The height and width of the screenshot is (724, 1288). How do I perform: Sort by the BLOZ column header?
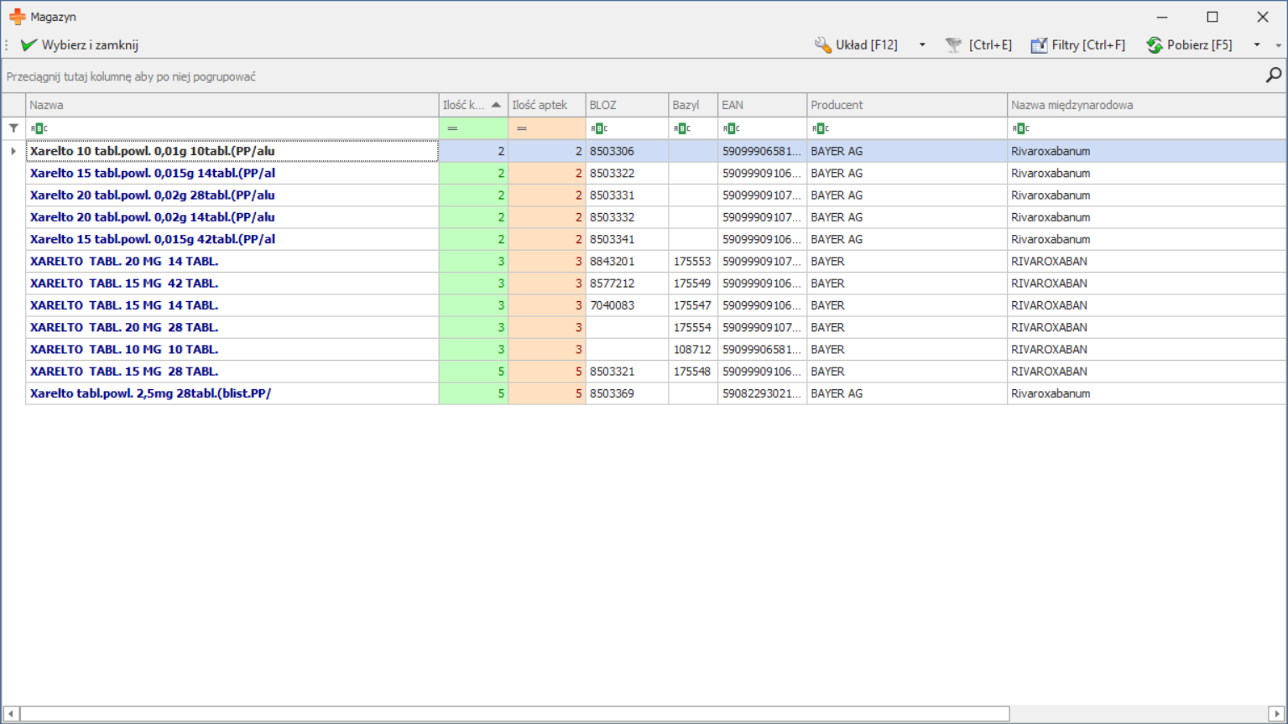pos(626,105)
